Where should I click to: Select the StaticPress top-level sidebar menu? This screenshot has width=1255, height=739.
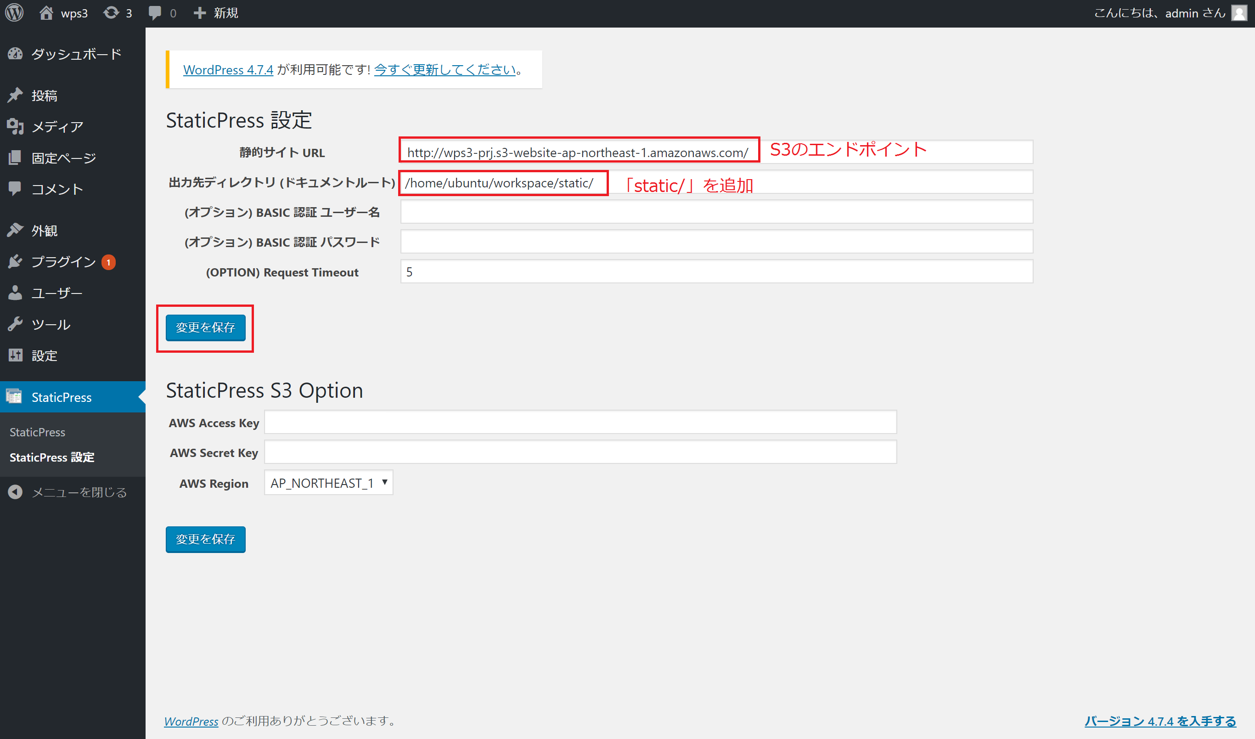pyautogui.click(x=73, y=397)
